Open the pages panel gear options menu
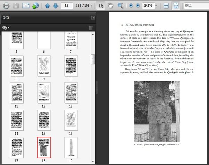Screen dimensions: 209x165 (x=5, y=28)
